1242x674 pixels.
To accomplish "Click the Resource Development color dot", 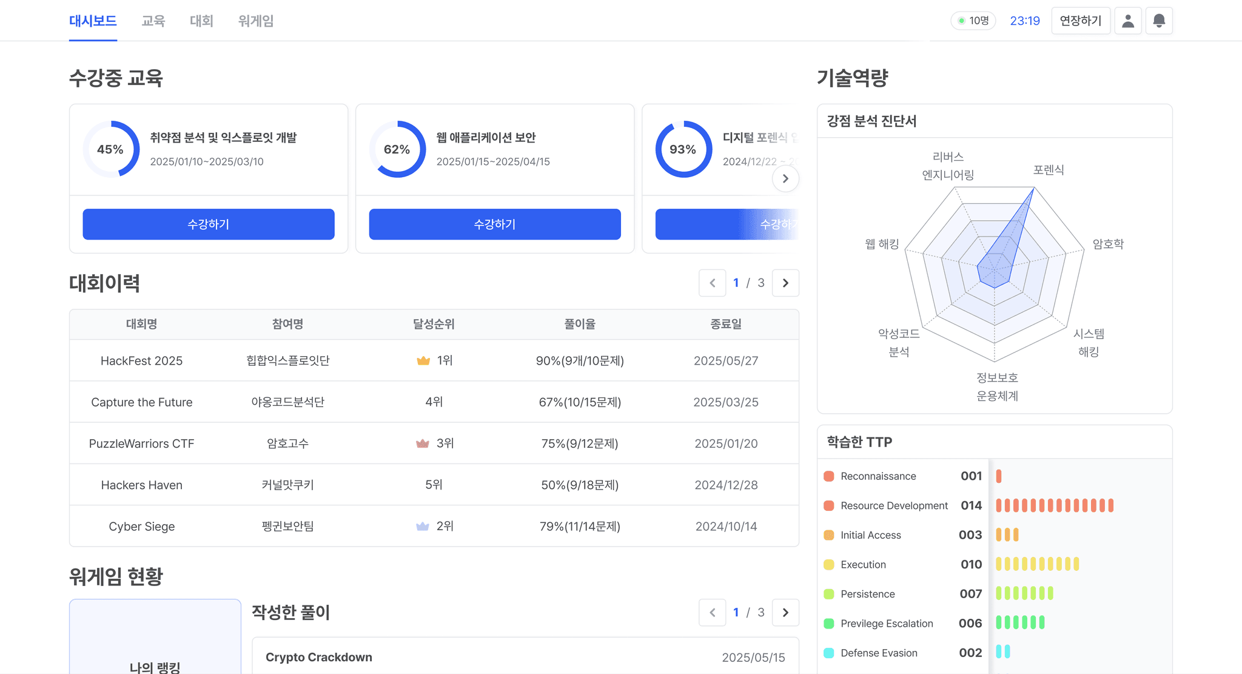I will [829, 505].
